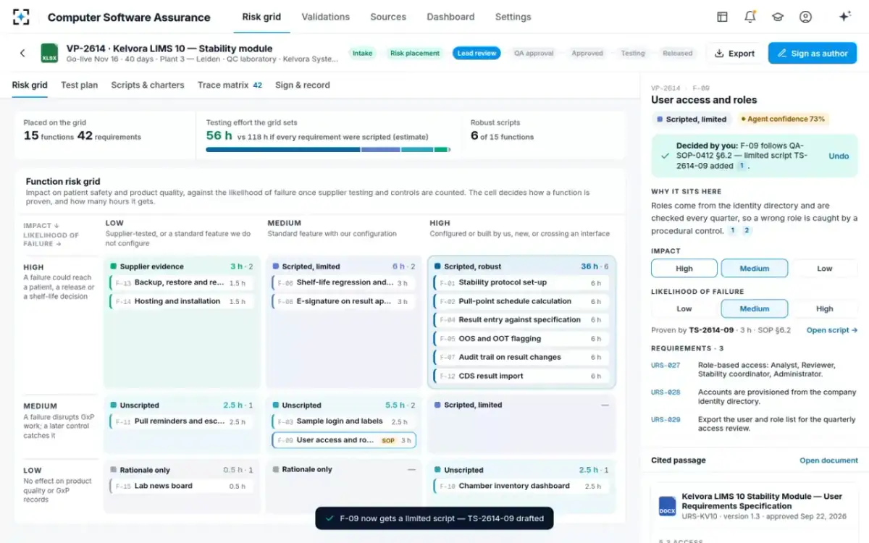
Task: Open the Sources section
Action: [x=388, y=17]
